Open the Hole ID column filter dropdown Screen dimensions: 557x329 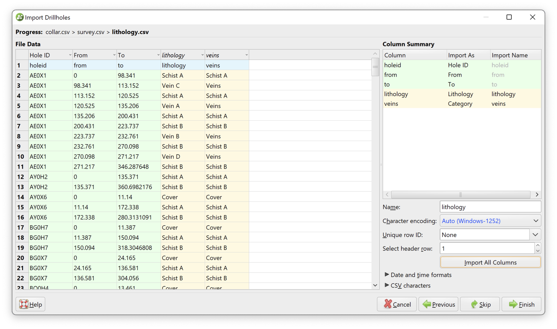coord(69,55)
